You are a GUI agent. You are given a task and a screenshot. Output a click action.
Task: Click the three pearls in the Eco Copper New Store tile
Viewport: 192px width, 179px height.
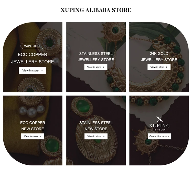pyautogui.click(x=32, y=110)
